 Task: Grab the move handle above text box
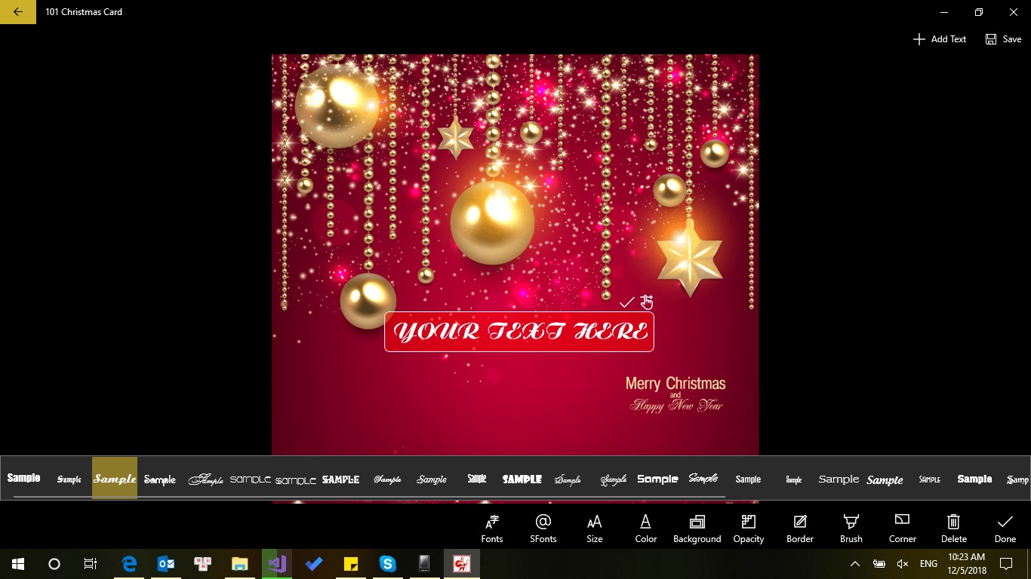coord(647,302)
